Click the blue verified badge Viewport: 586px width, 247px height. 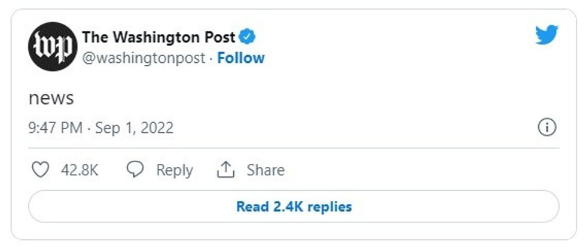point(248,37)
